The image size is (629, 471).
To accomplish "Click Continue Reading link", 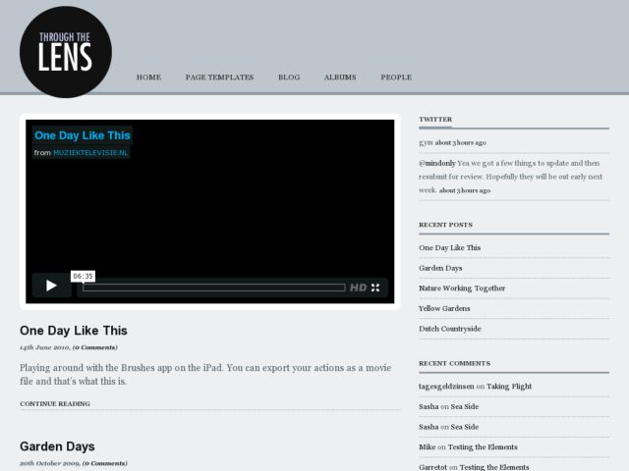I will [x=55, y=403].
